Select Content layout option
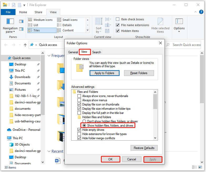The width and height of the screenshot is (206, 172). (65, 30)
